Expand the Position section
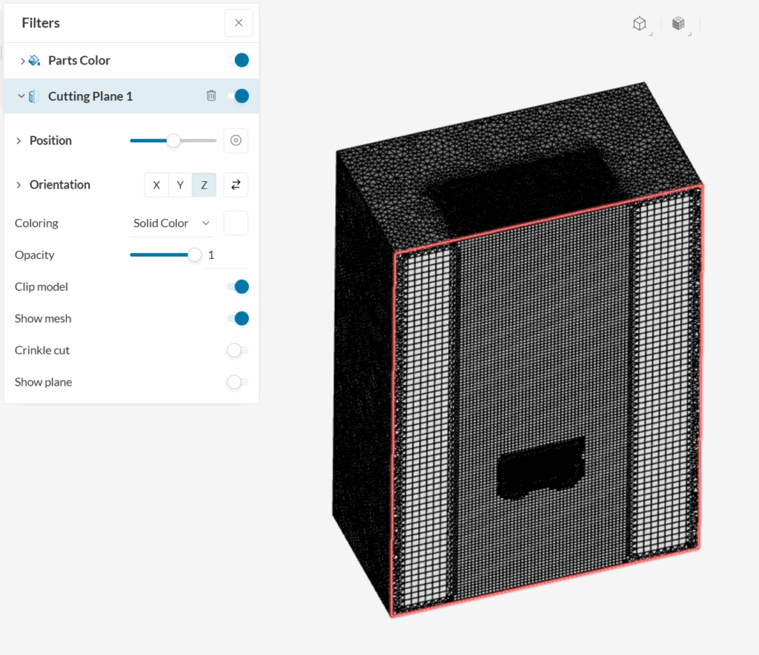Image resolution: width=759 pixels, height=655 pixels. coord(18,140)
